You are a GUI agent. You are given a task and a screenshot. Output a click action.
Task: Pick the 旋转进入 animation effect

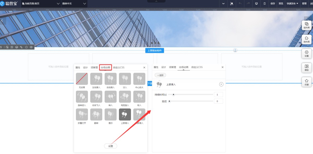click(82, 97)
